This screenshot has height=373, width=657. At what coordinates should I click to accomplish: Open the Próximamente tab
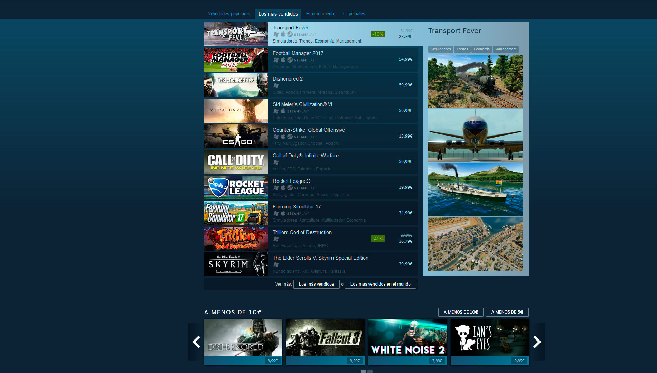point(320,14)
